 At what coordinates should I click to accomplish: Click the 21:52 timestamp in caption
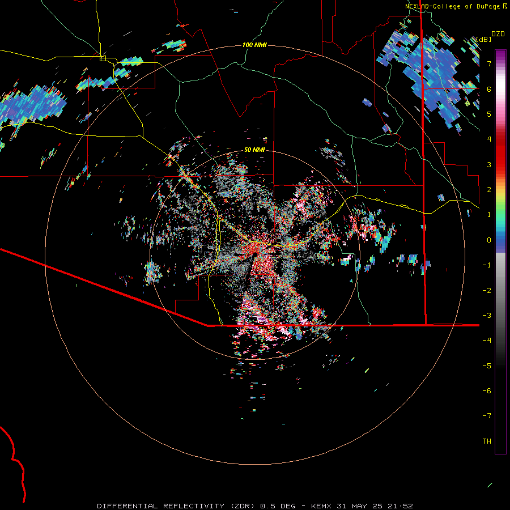402,506
